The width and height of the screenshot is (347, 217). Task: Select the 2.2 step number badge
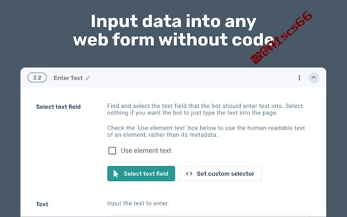(37, 78)
